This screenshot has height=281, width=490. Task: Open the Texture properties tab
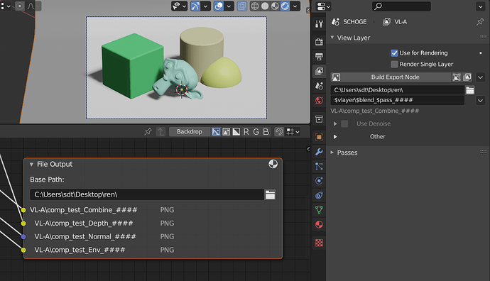click(x=319, y=243)
